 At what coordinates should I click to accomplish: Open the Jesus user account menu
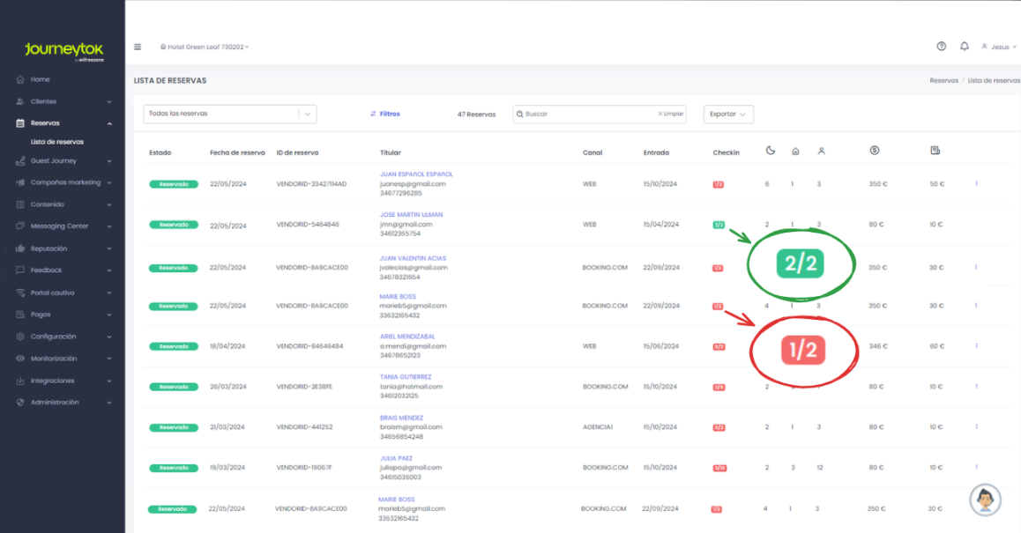(999, 47)
